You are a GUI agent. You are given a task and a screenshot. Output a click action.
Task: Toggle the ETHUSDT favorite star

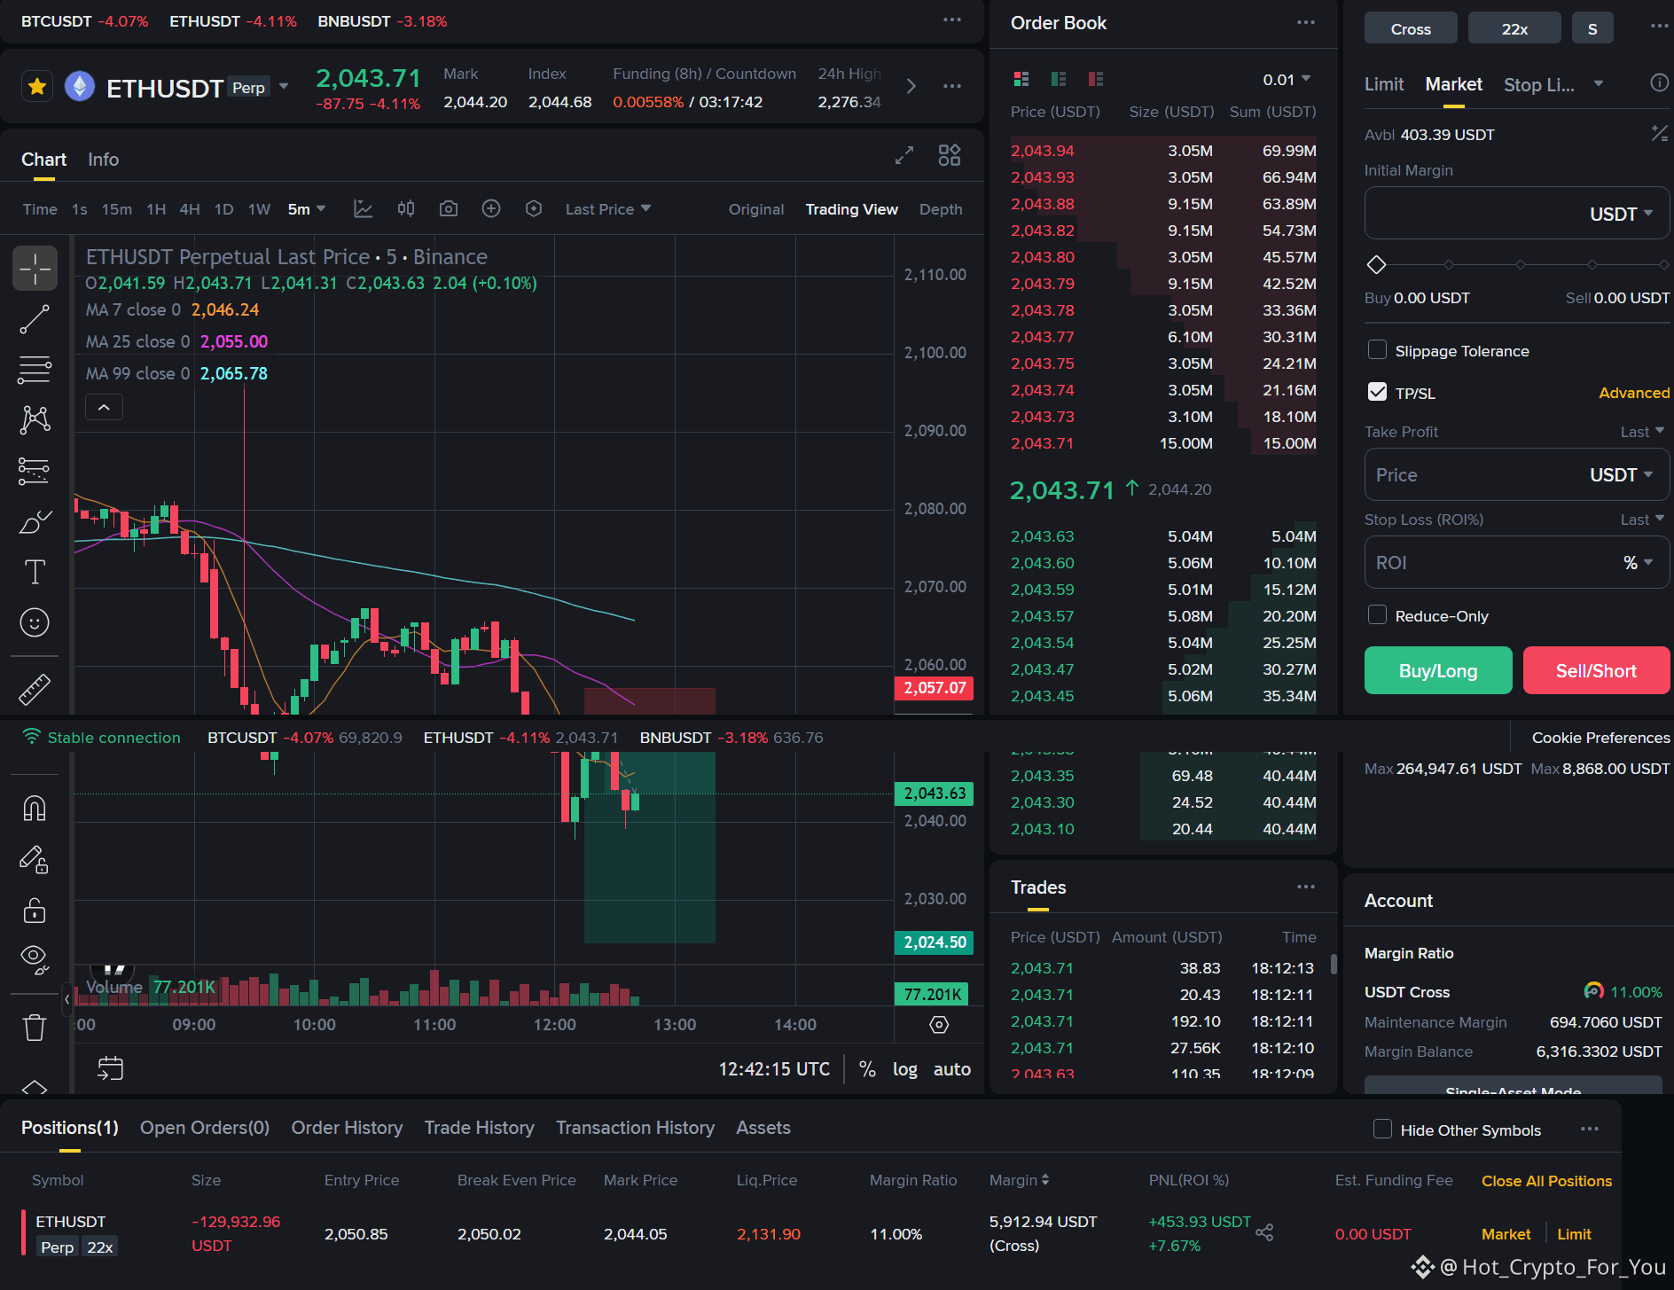point(37,87)
